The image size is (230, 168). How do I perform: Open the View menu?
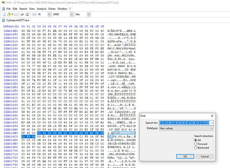(x=32, y=9)
